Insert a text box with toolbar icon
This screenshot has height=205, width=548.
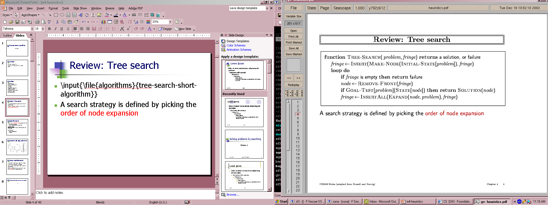click(x=68, y=15)
